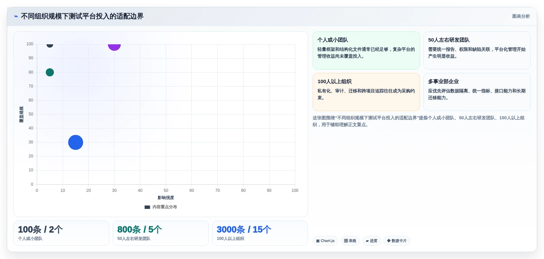Viewport: 544px width, 259px height.
Task: Click the 100条 / 2个 stat card
Action: coord(61,233)
